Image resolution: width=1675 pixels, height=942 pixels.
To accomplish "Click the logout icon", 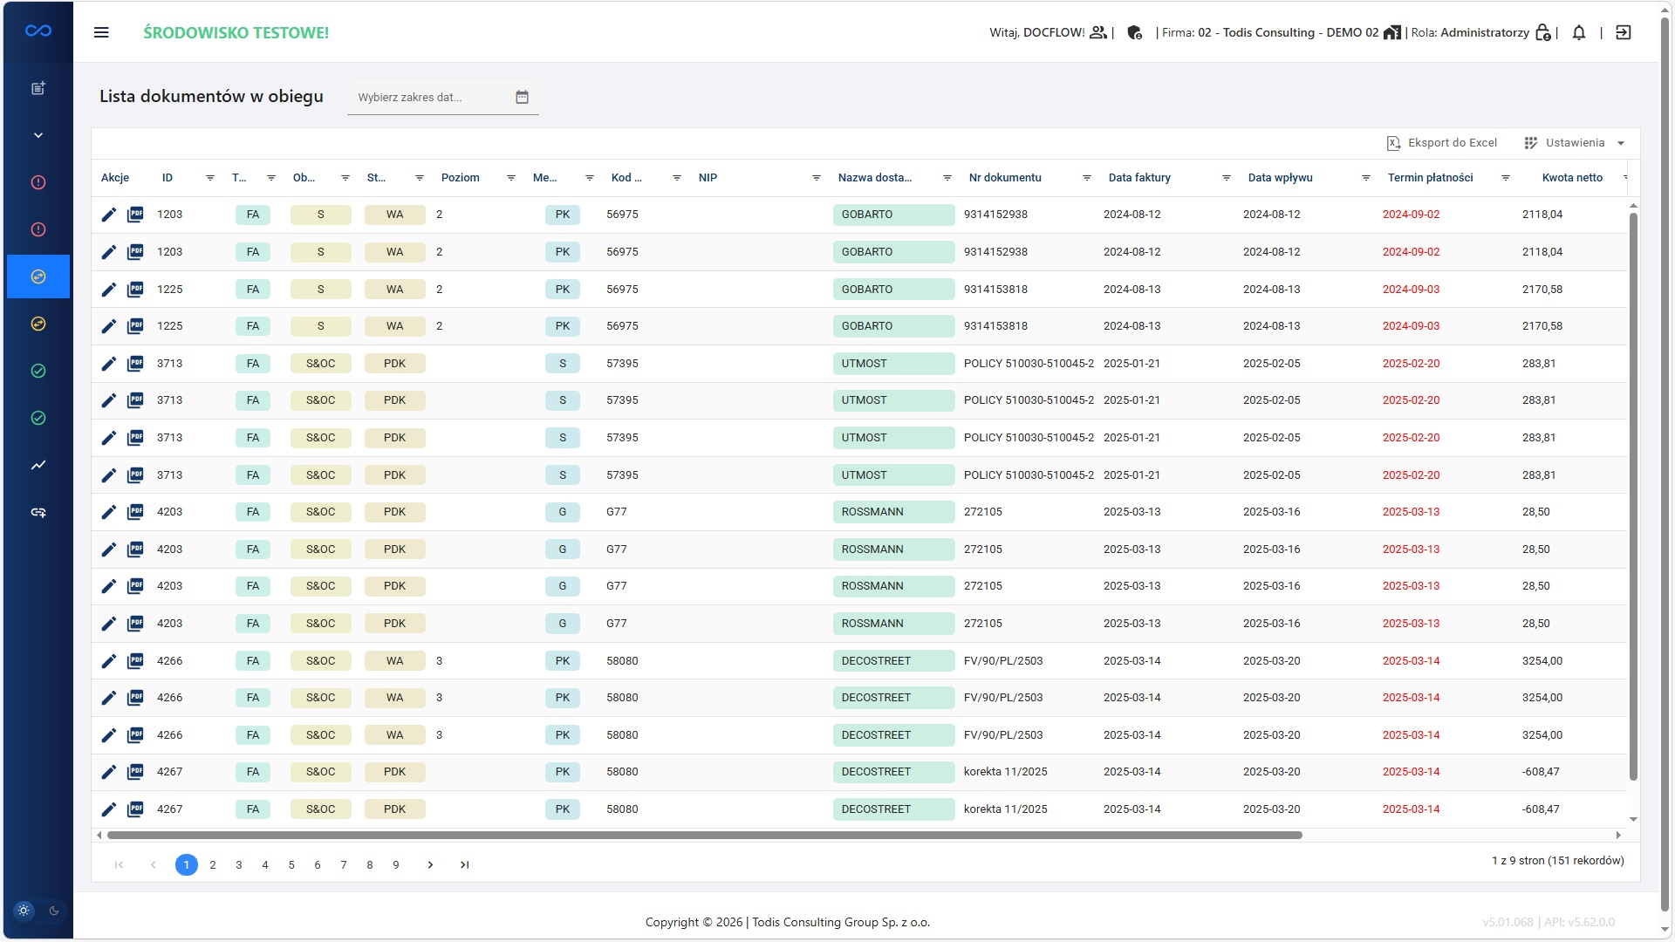I will pyautogui.click(x=1624, y=32).
